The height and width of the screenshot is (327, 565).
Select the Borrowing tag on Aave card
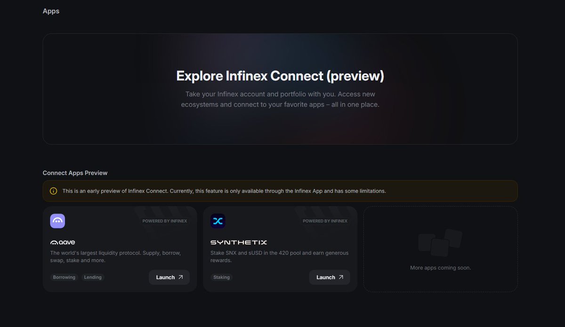[x=64, y=277]
